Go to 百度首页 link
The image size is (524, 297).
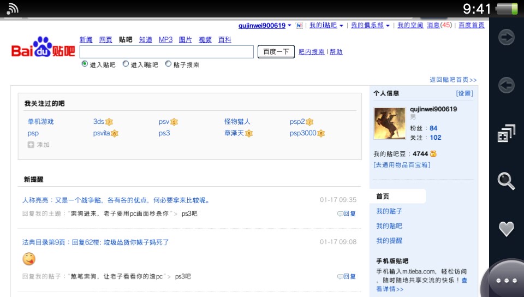coord(471,26)
